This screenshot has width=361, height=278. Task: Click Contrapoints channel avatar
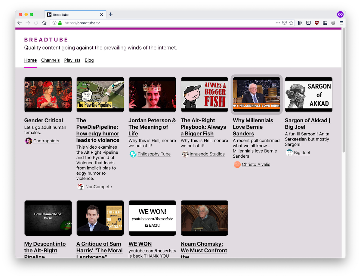(x=29, y=141)
